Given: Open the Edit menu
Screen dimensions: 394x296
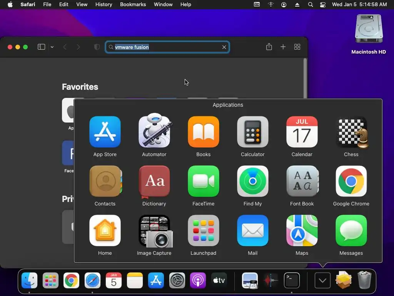Looking at the screenshot, I should pos(63,5).
